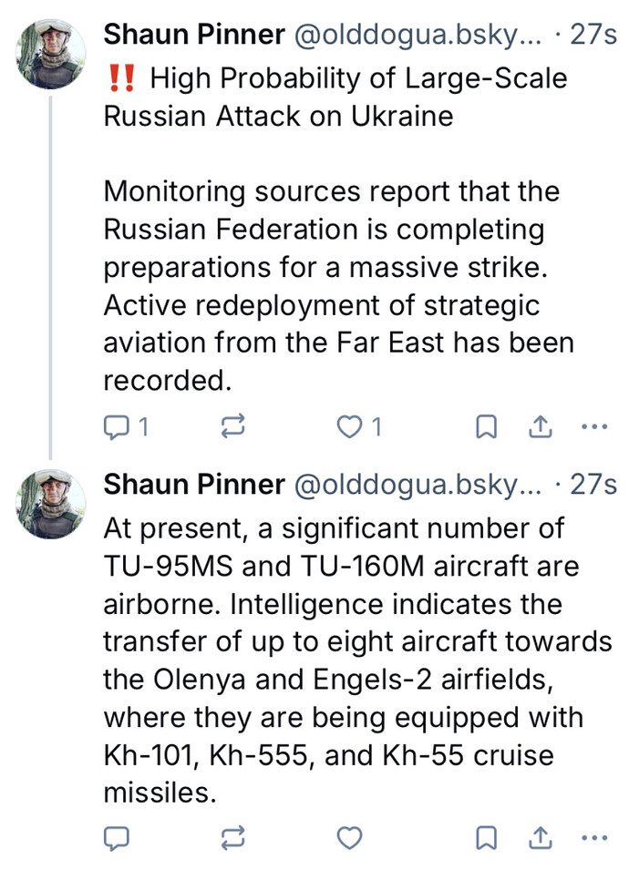Repost the first post about massive strike
This screenshot has width=629, height=870.
[232, 426]
